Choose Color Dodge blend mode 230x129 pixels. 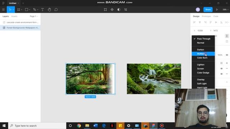[x=203, y=73]
